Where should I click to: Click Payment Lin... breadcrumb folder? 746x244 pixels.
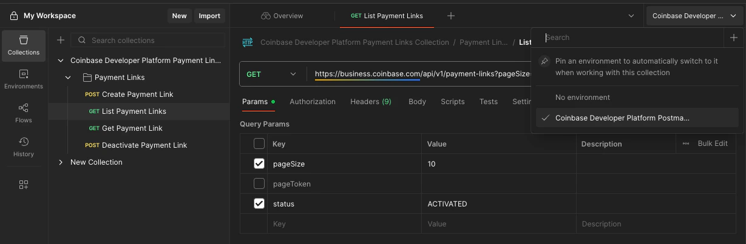(484, 42)
